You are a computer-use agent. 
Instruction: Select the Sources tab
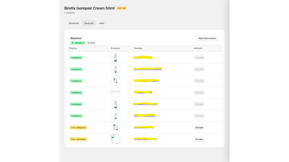pyautogui.click(x=89, y=23)
